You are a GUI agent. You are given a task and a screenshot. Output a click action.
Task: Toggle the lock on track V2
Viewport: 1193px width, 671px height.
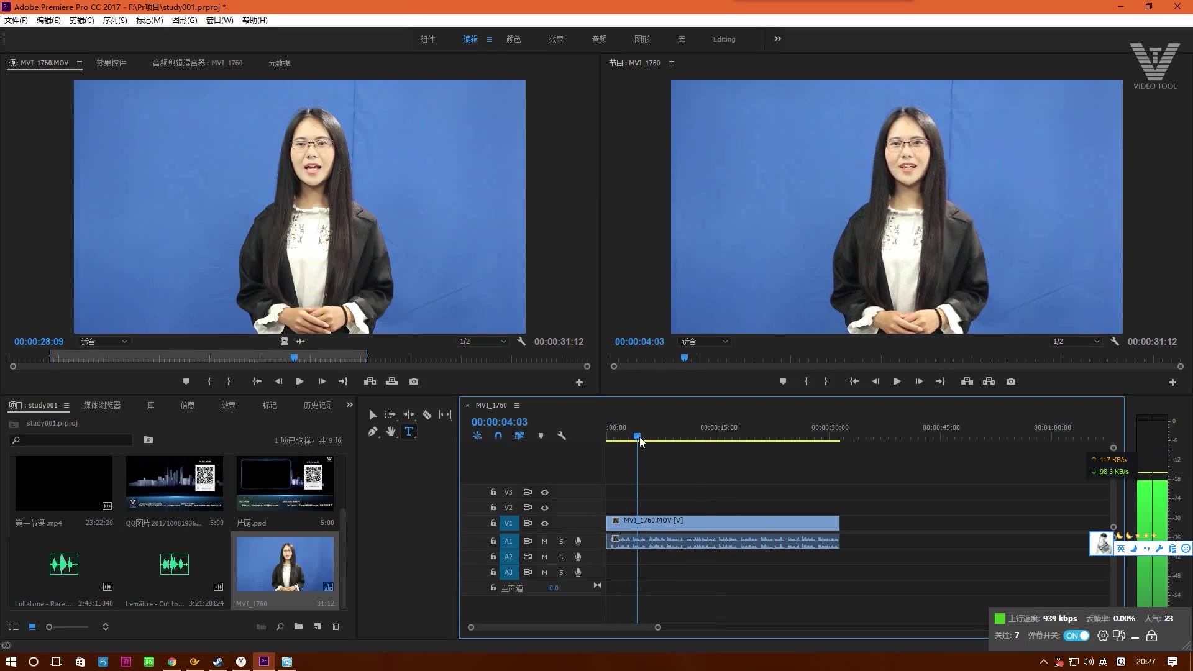[493, 507]
